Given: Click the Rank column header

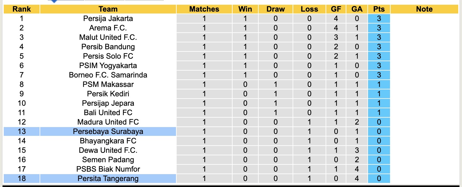Looking at the screenshot, I should click(x=21, y=9).
